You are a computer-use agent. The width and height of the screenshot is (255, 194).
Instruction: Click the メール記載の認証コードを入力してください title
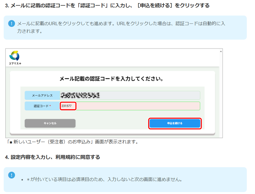click(x=112, y=79)
